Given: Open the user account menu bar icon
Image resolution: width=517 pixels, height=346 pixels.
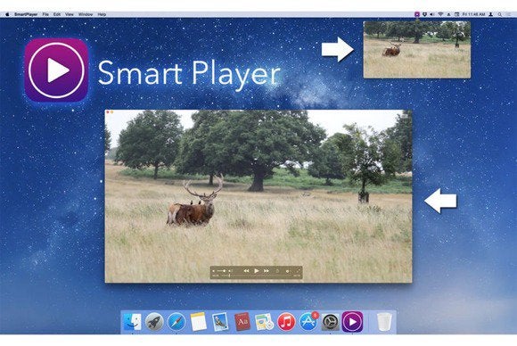Looking at the screenshot, I should [x=490, y=14].
